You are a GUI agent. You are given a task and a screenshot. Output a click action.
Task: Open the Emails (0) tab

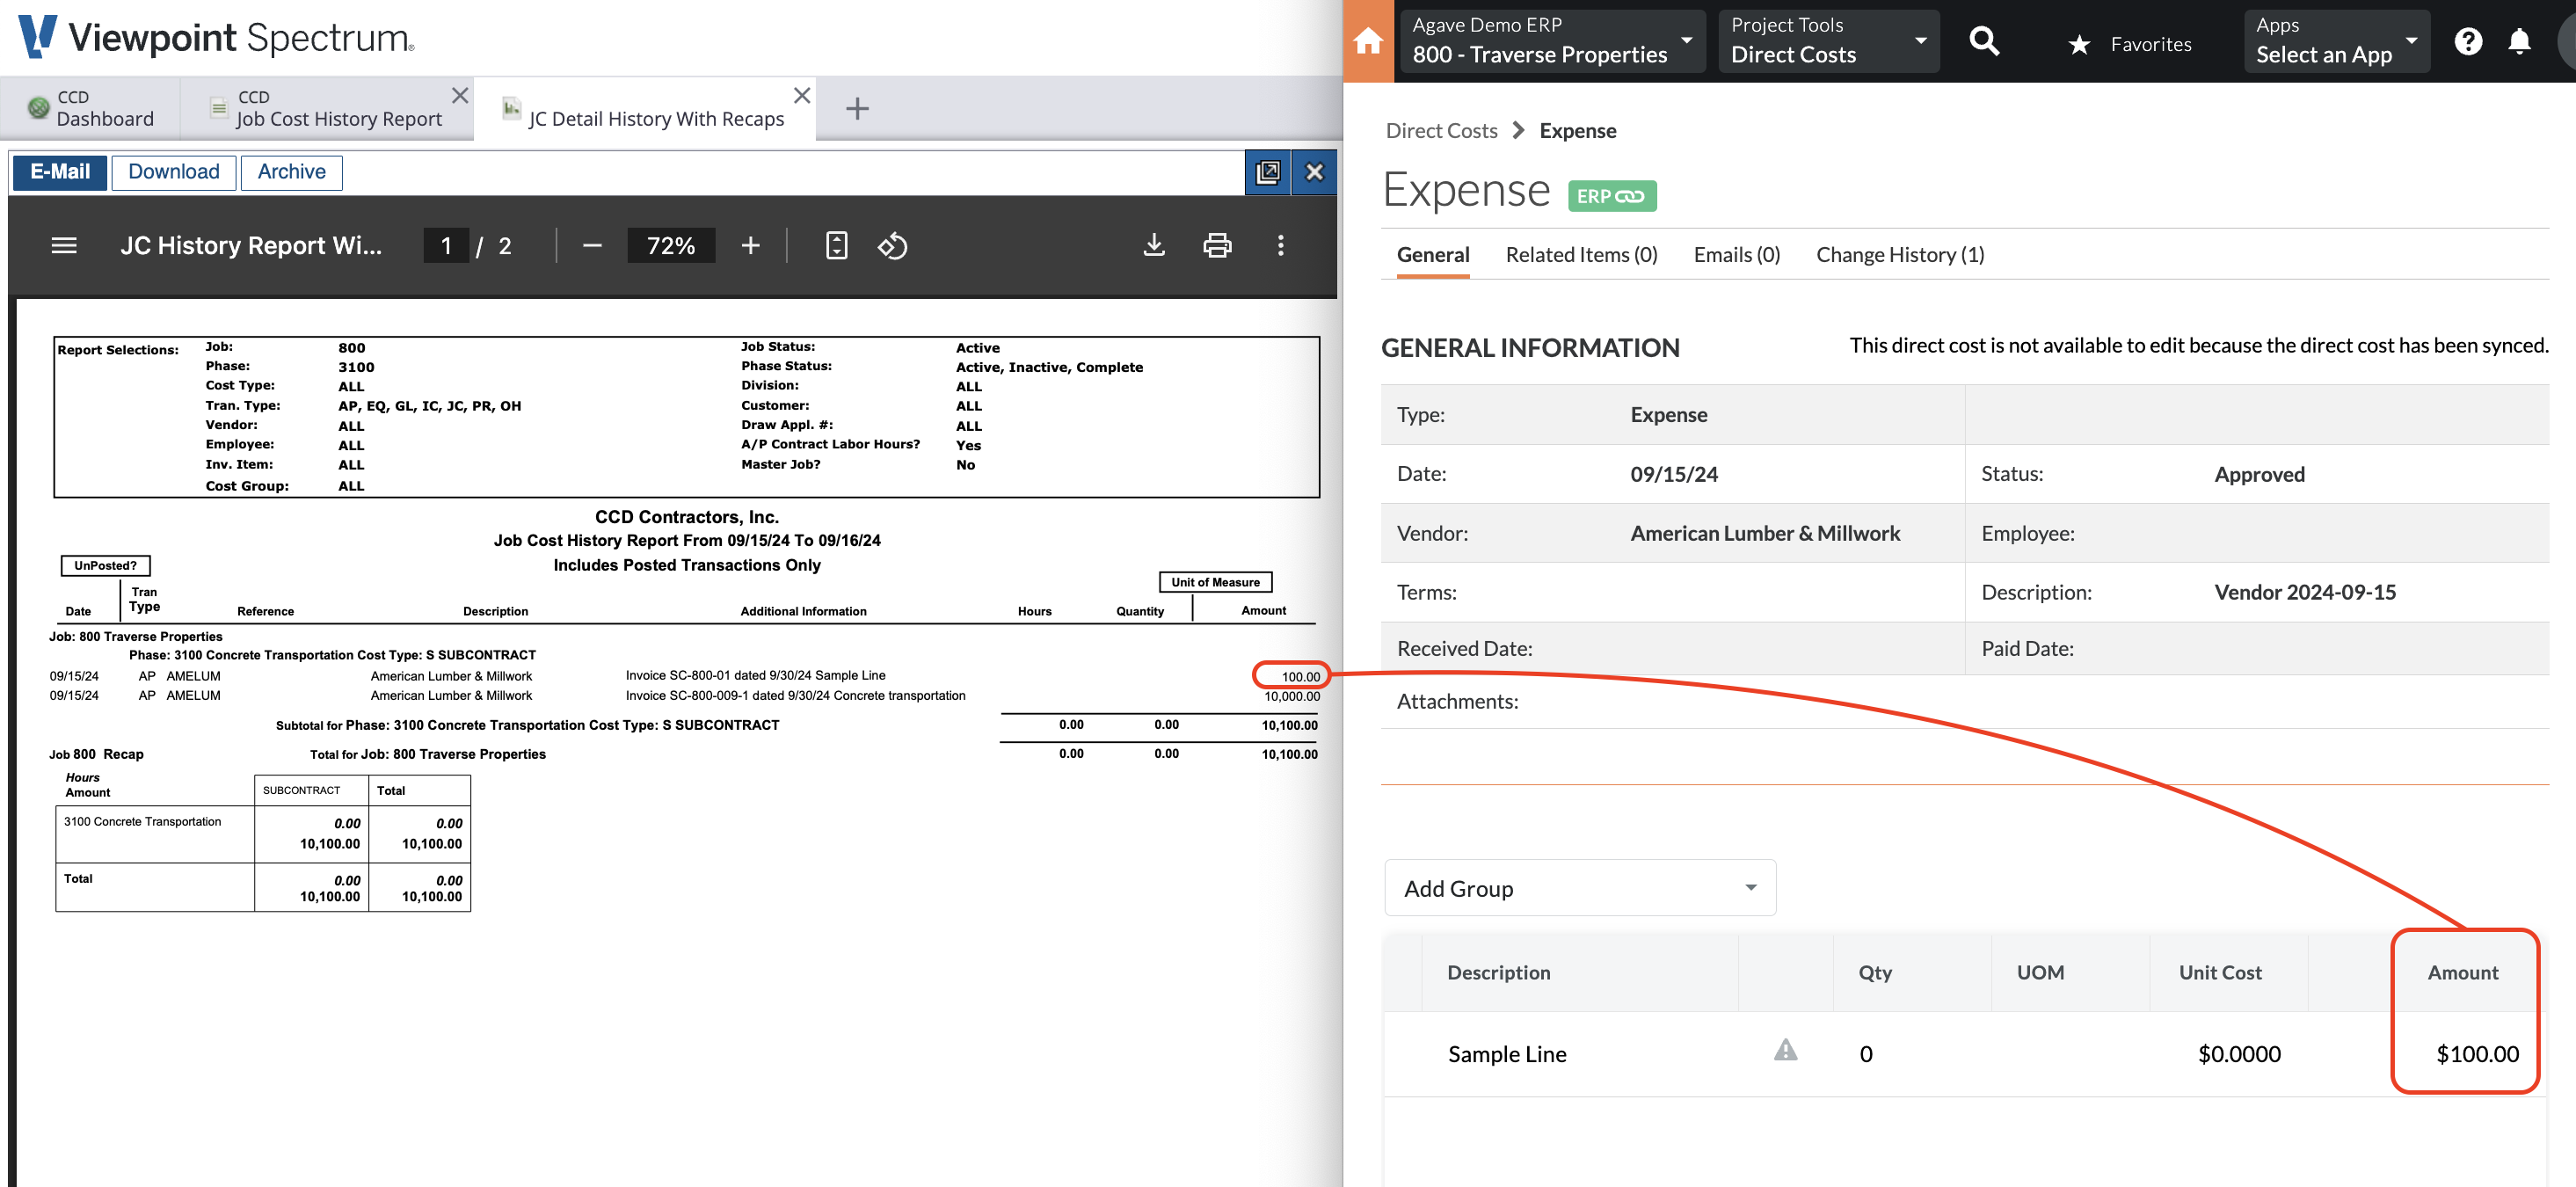[1737, 255]
